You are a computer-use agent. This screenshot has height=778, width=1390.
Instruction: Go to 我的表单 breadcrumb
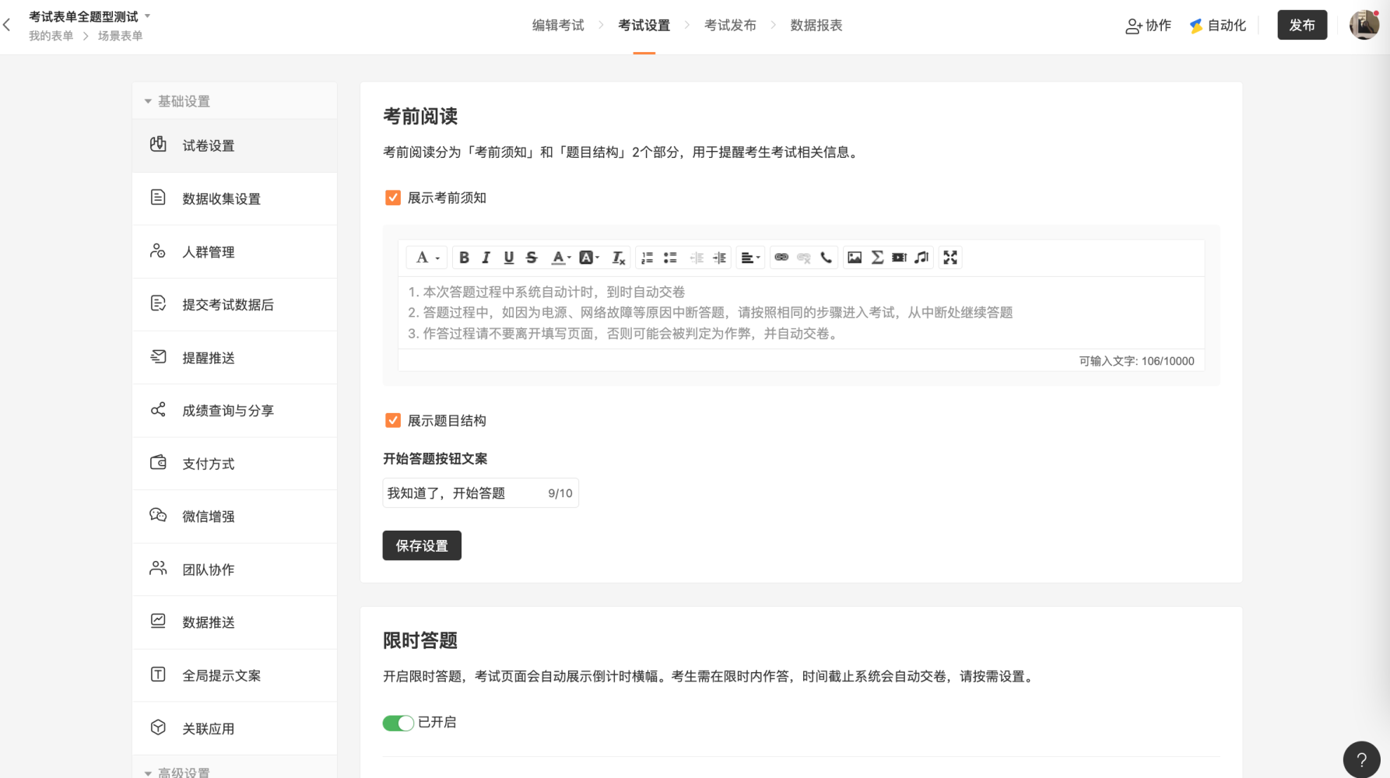pyautogui.click(x=51, y=36)
